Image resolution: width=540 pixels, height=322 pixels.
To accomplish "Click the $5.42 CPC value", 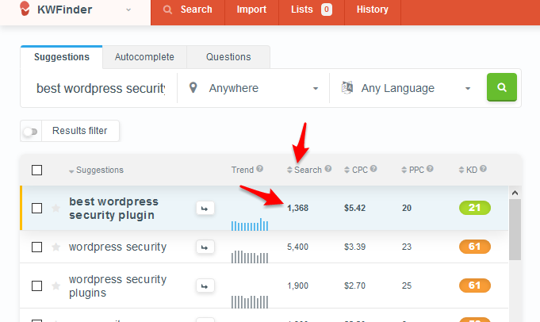I will (x=354, y=208).
